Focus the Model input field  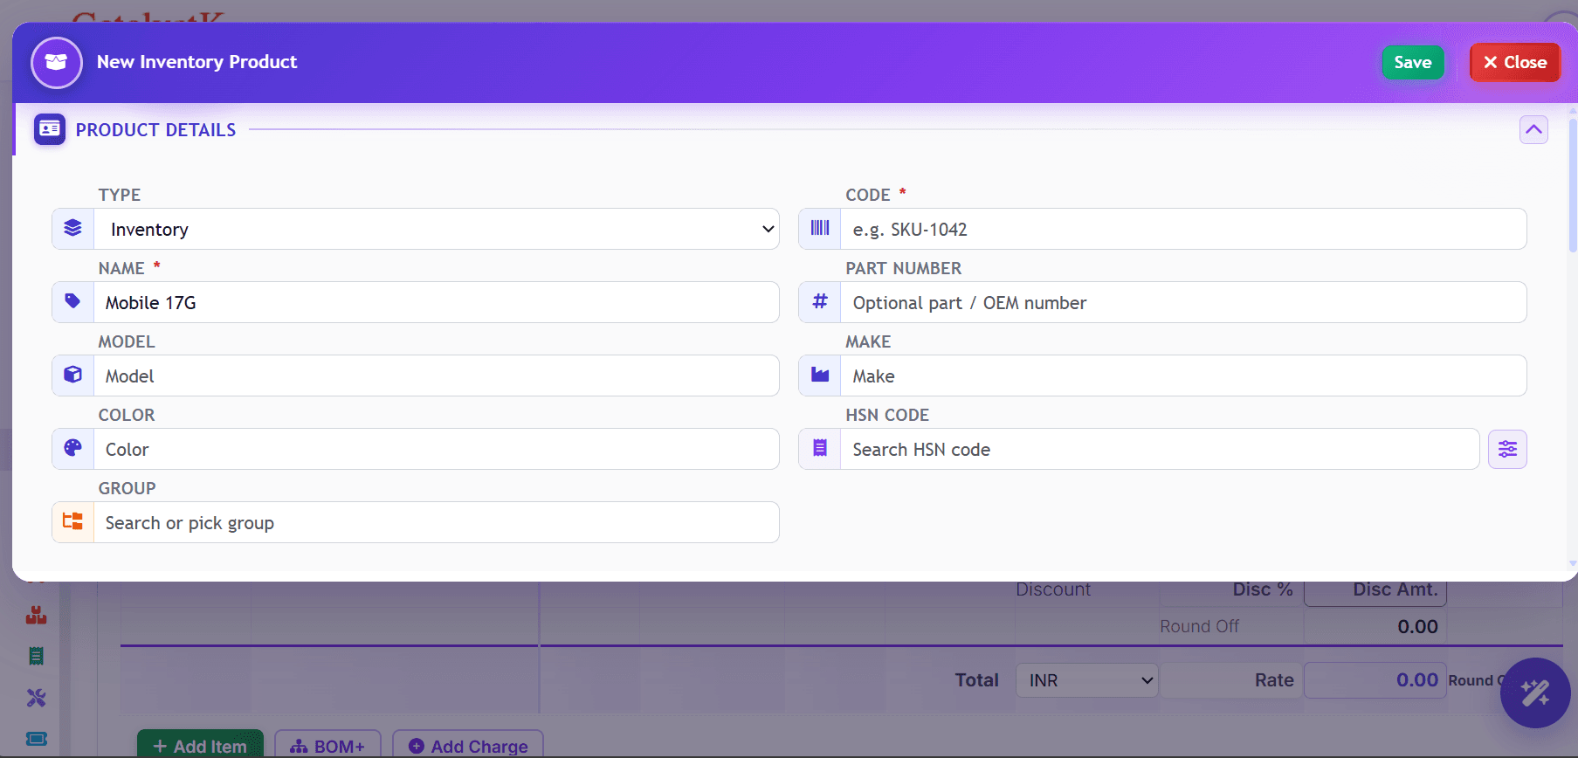click(437, 376)
